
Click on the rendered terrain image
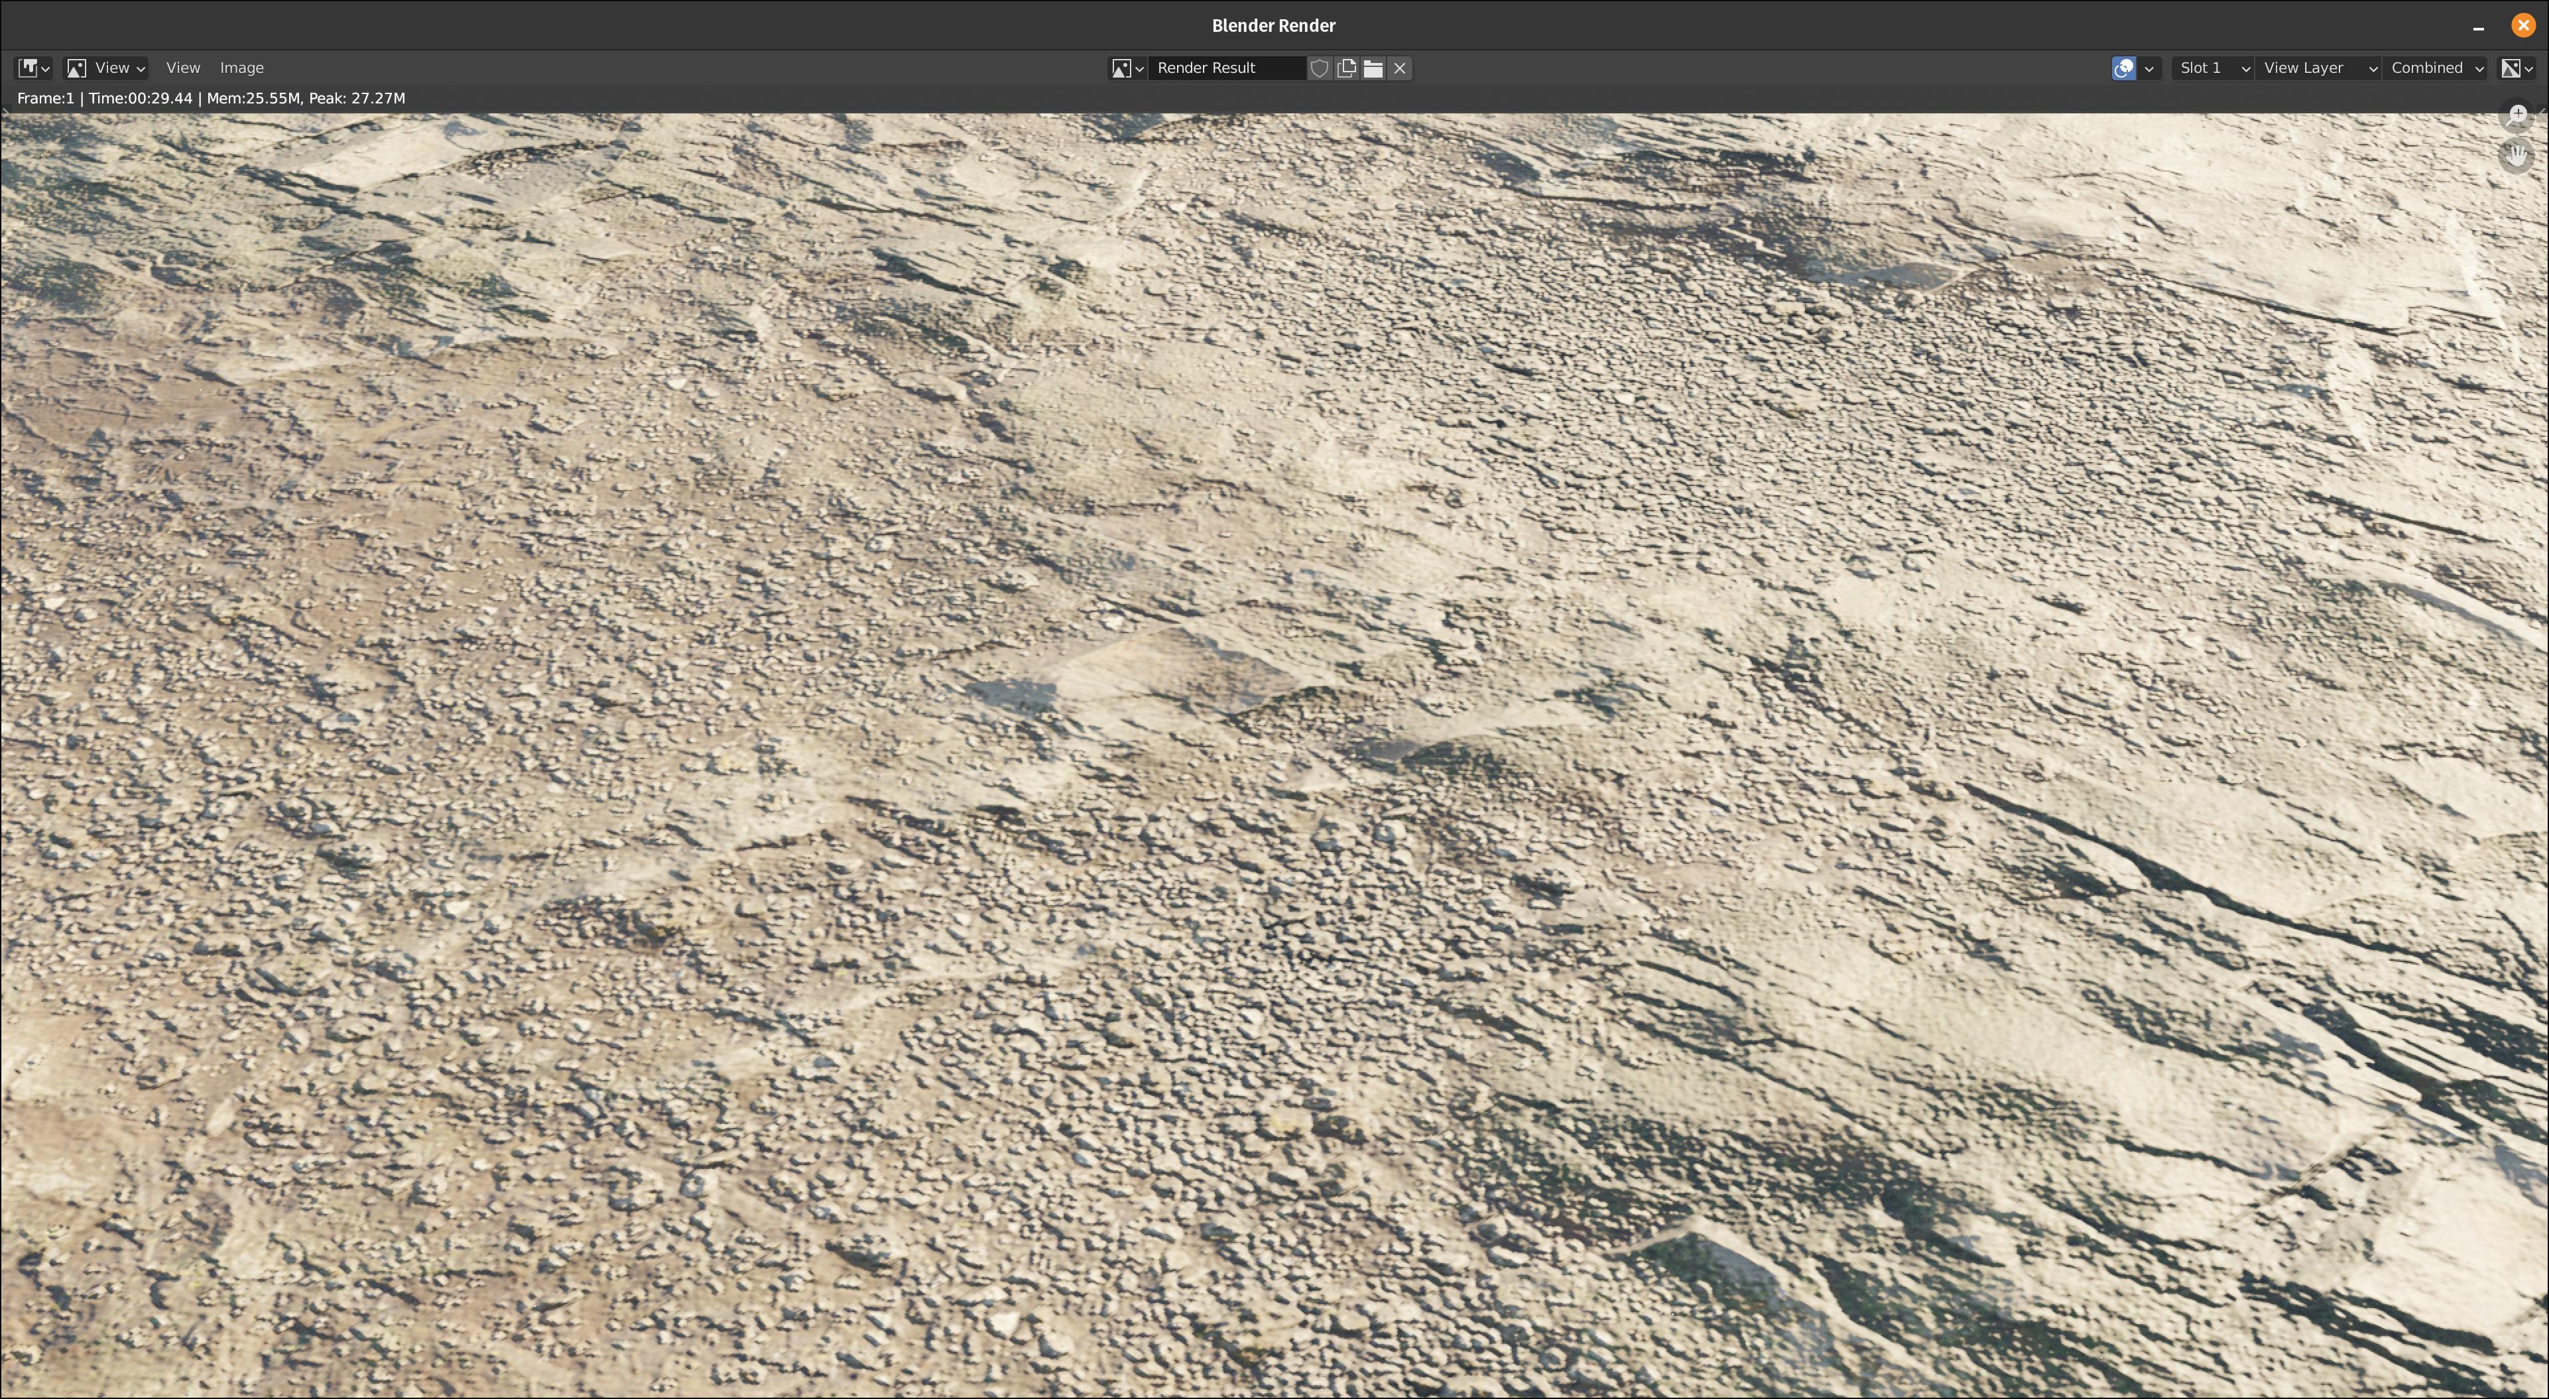click(1274, 752)
